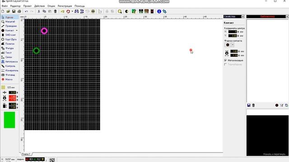The width and height of the screenshot is (289, 162).
Task: Select the Полигон tool
Action: tap(9, 44)
